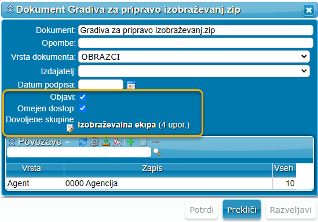318x222 pixels.
Task: Open calendar picker for Datum podpisa
Action: (x=131, y=85)
